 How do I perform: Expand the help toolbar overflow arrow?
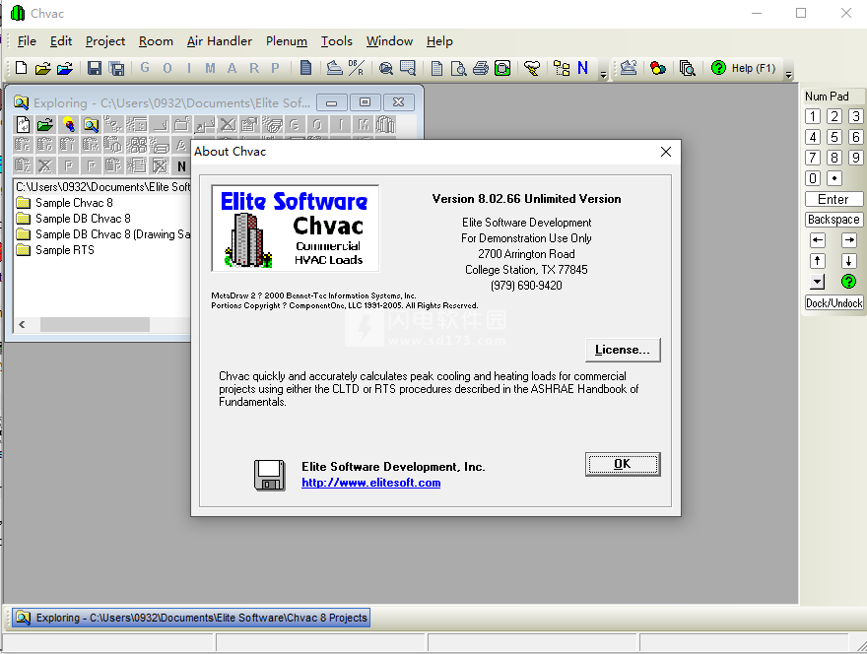point(788,74)
